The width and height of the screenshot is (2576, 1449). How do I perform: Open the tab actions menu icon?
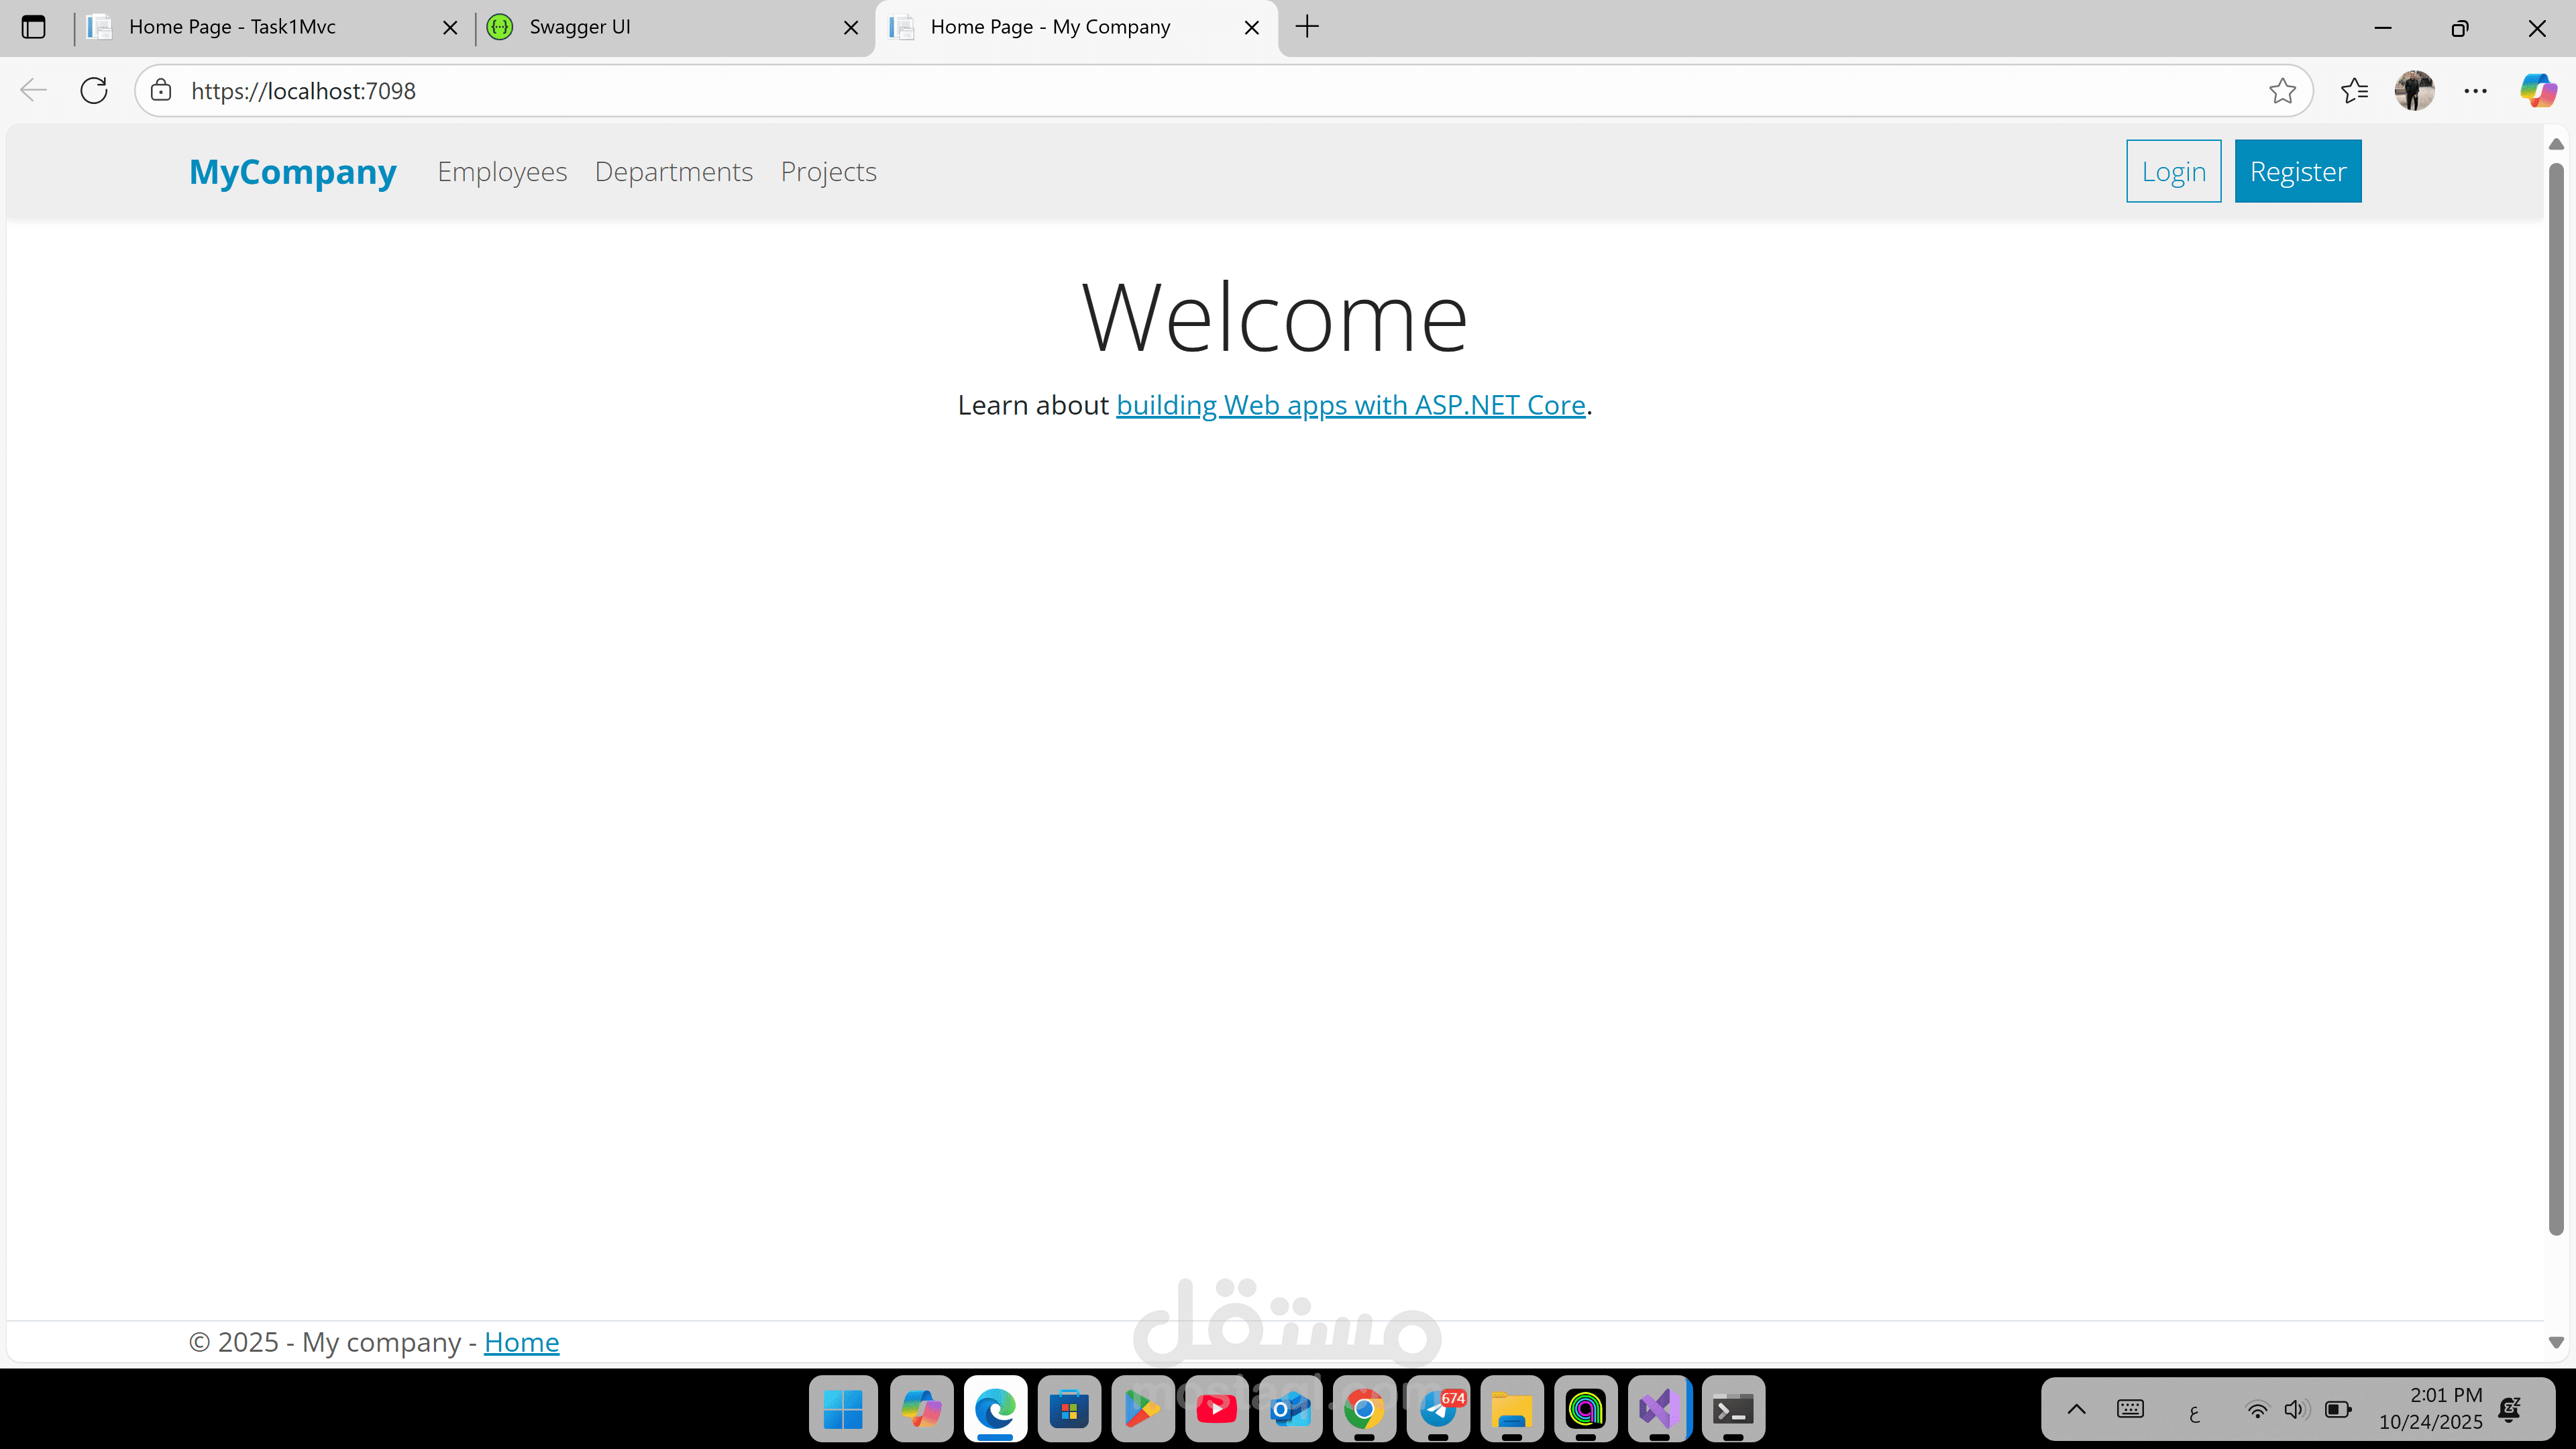point(33,27)
